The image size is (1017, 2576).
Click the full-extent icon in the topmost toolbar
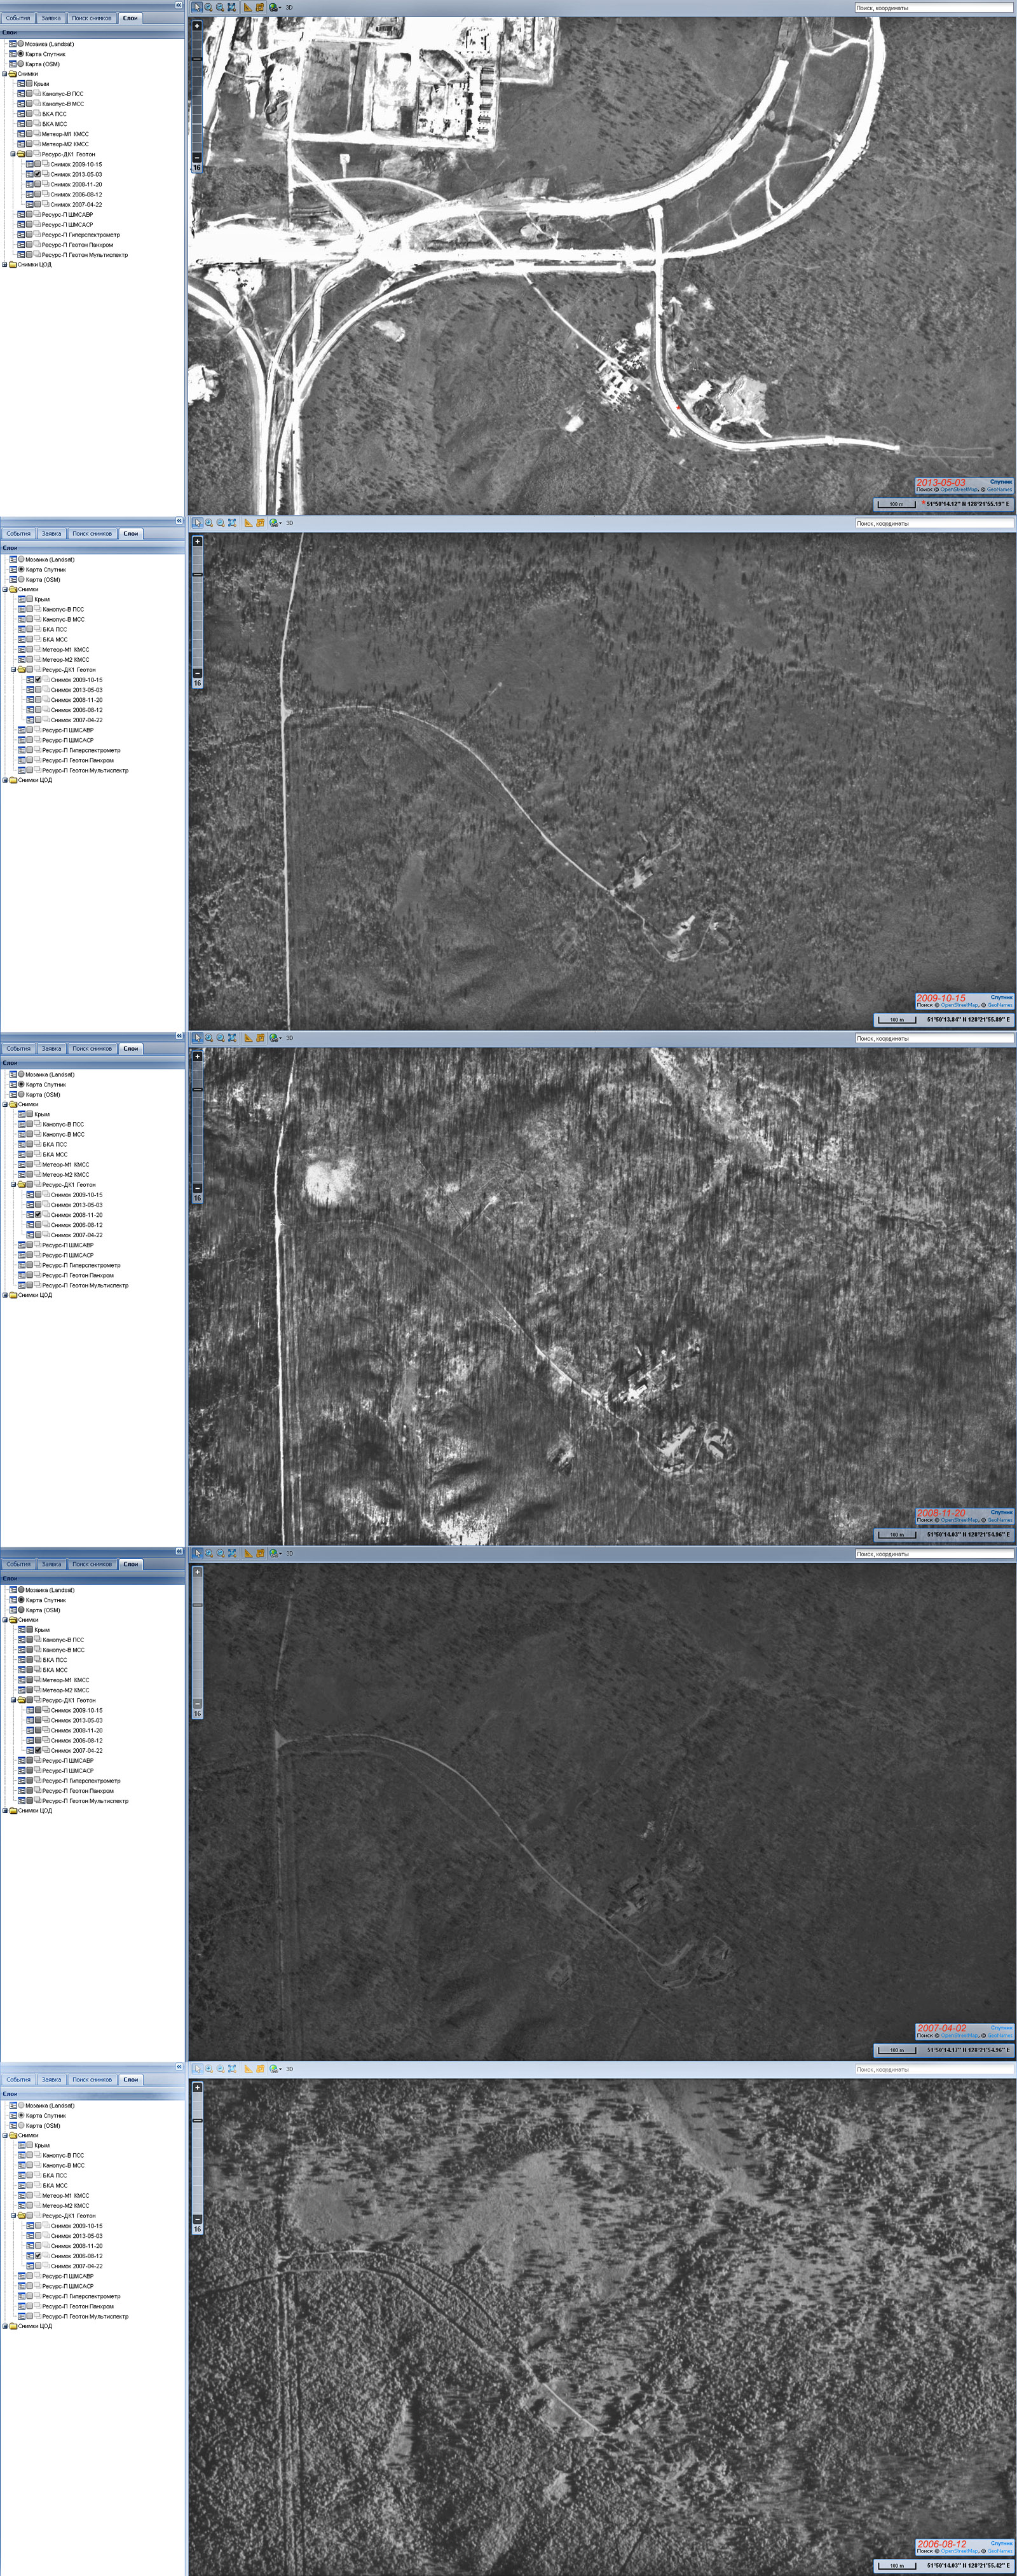click(x=232, y=7)
